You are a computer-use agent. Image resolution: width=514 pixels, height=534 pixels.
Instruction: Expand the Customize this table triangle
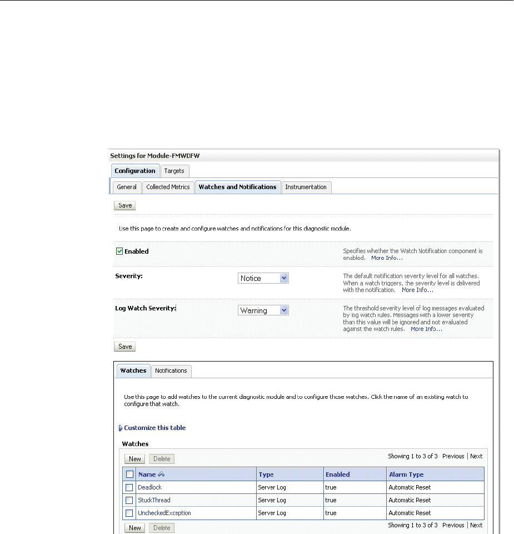121,428
